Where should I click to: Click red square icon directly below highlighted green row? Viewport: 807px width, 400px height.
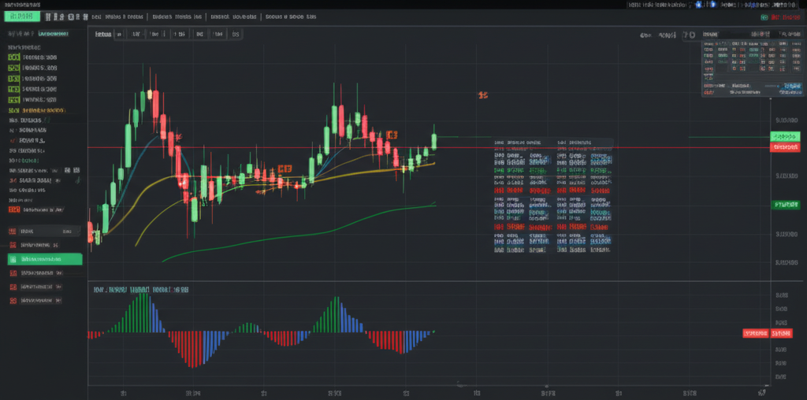(x=13, y=273)
